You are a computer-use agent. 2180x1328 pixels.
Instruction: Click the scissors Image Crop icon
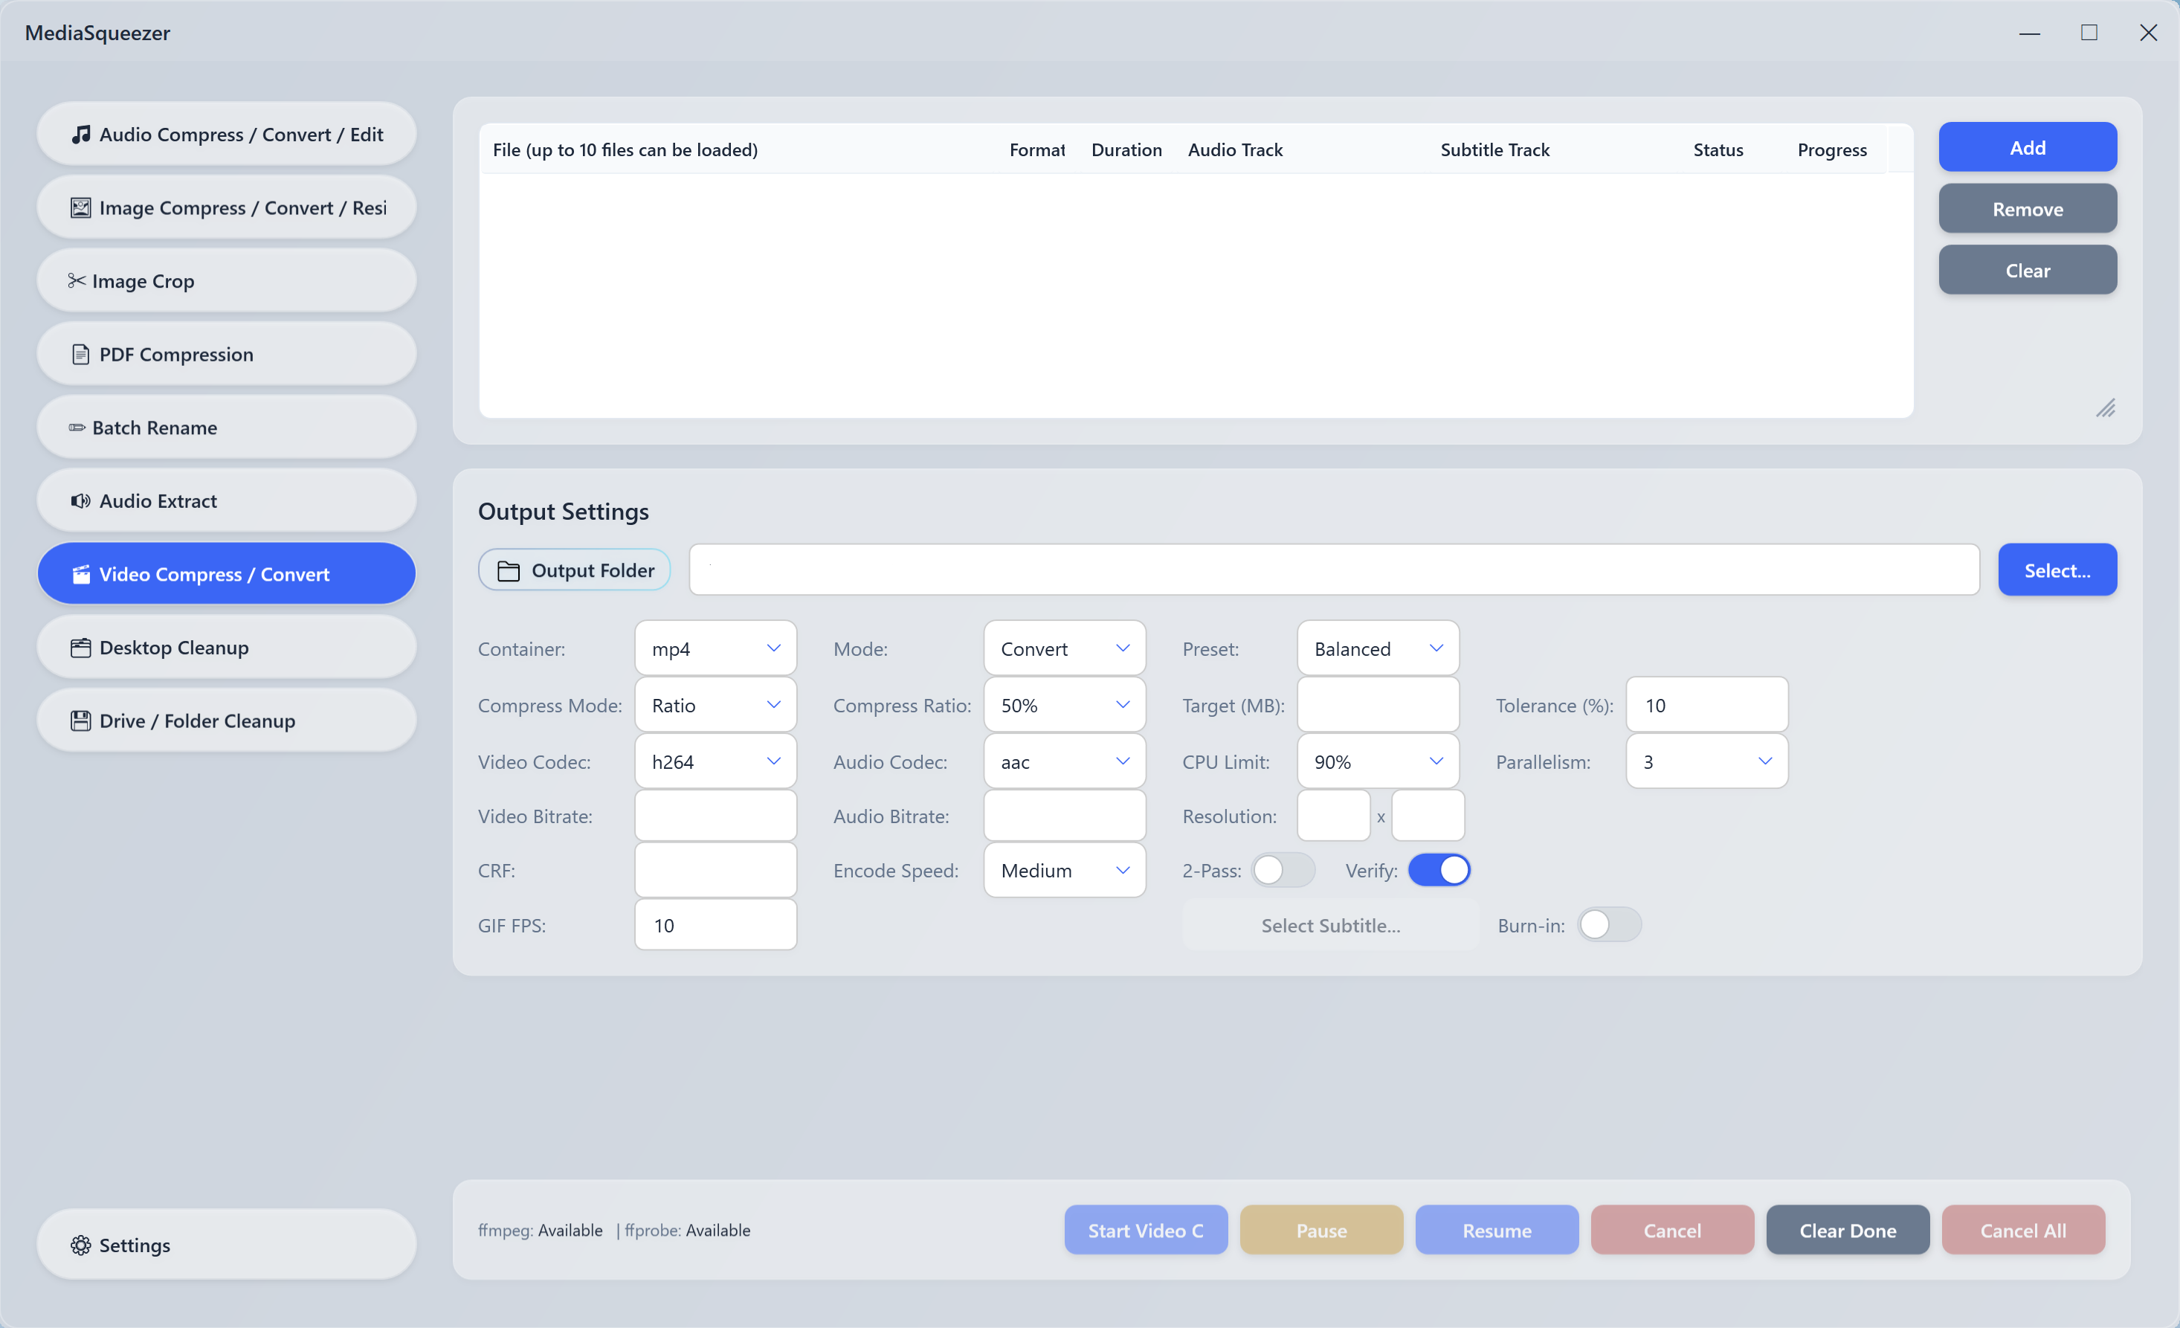coord(77,280)
